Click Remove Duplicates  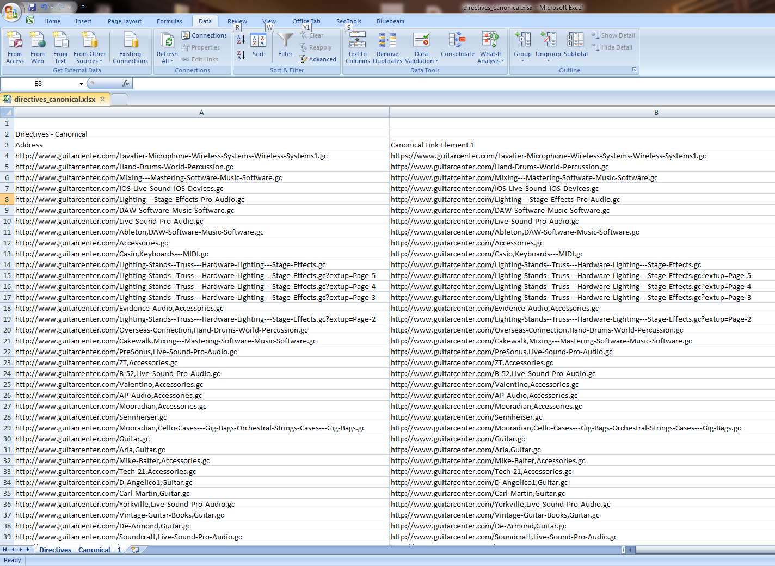(x=387, y=48)
